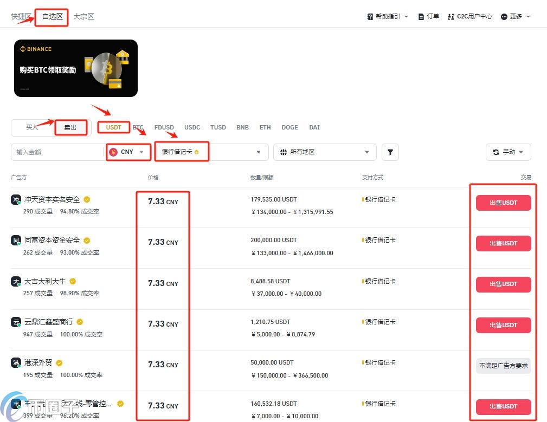Switch to the 大宗区 tab
The width and height of the screenshot is (547, 422).
[83, 16]
